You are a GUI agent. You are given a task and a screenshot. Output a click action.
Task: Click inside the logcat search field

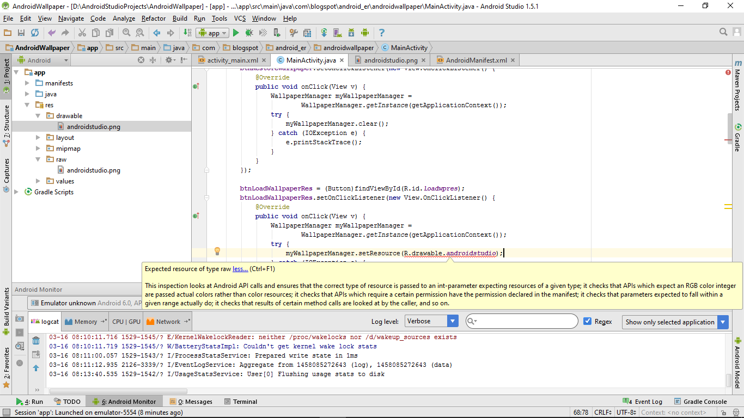523,321
